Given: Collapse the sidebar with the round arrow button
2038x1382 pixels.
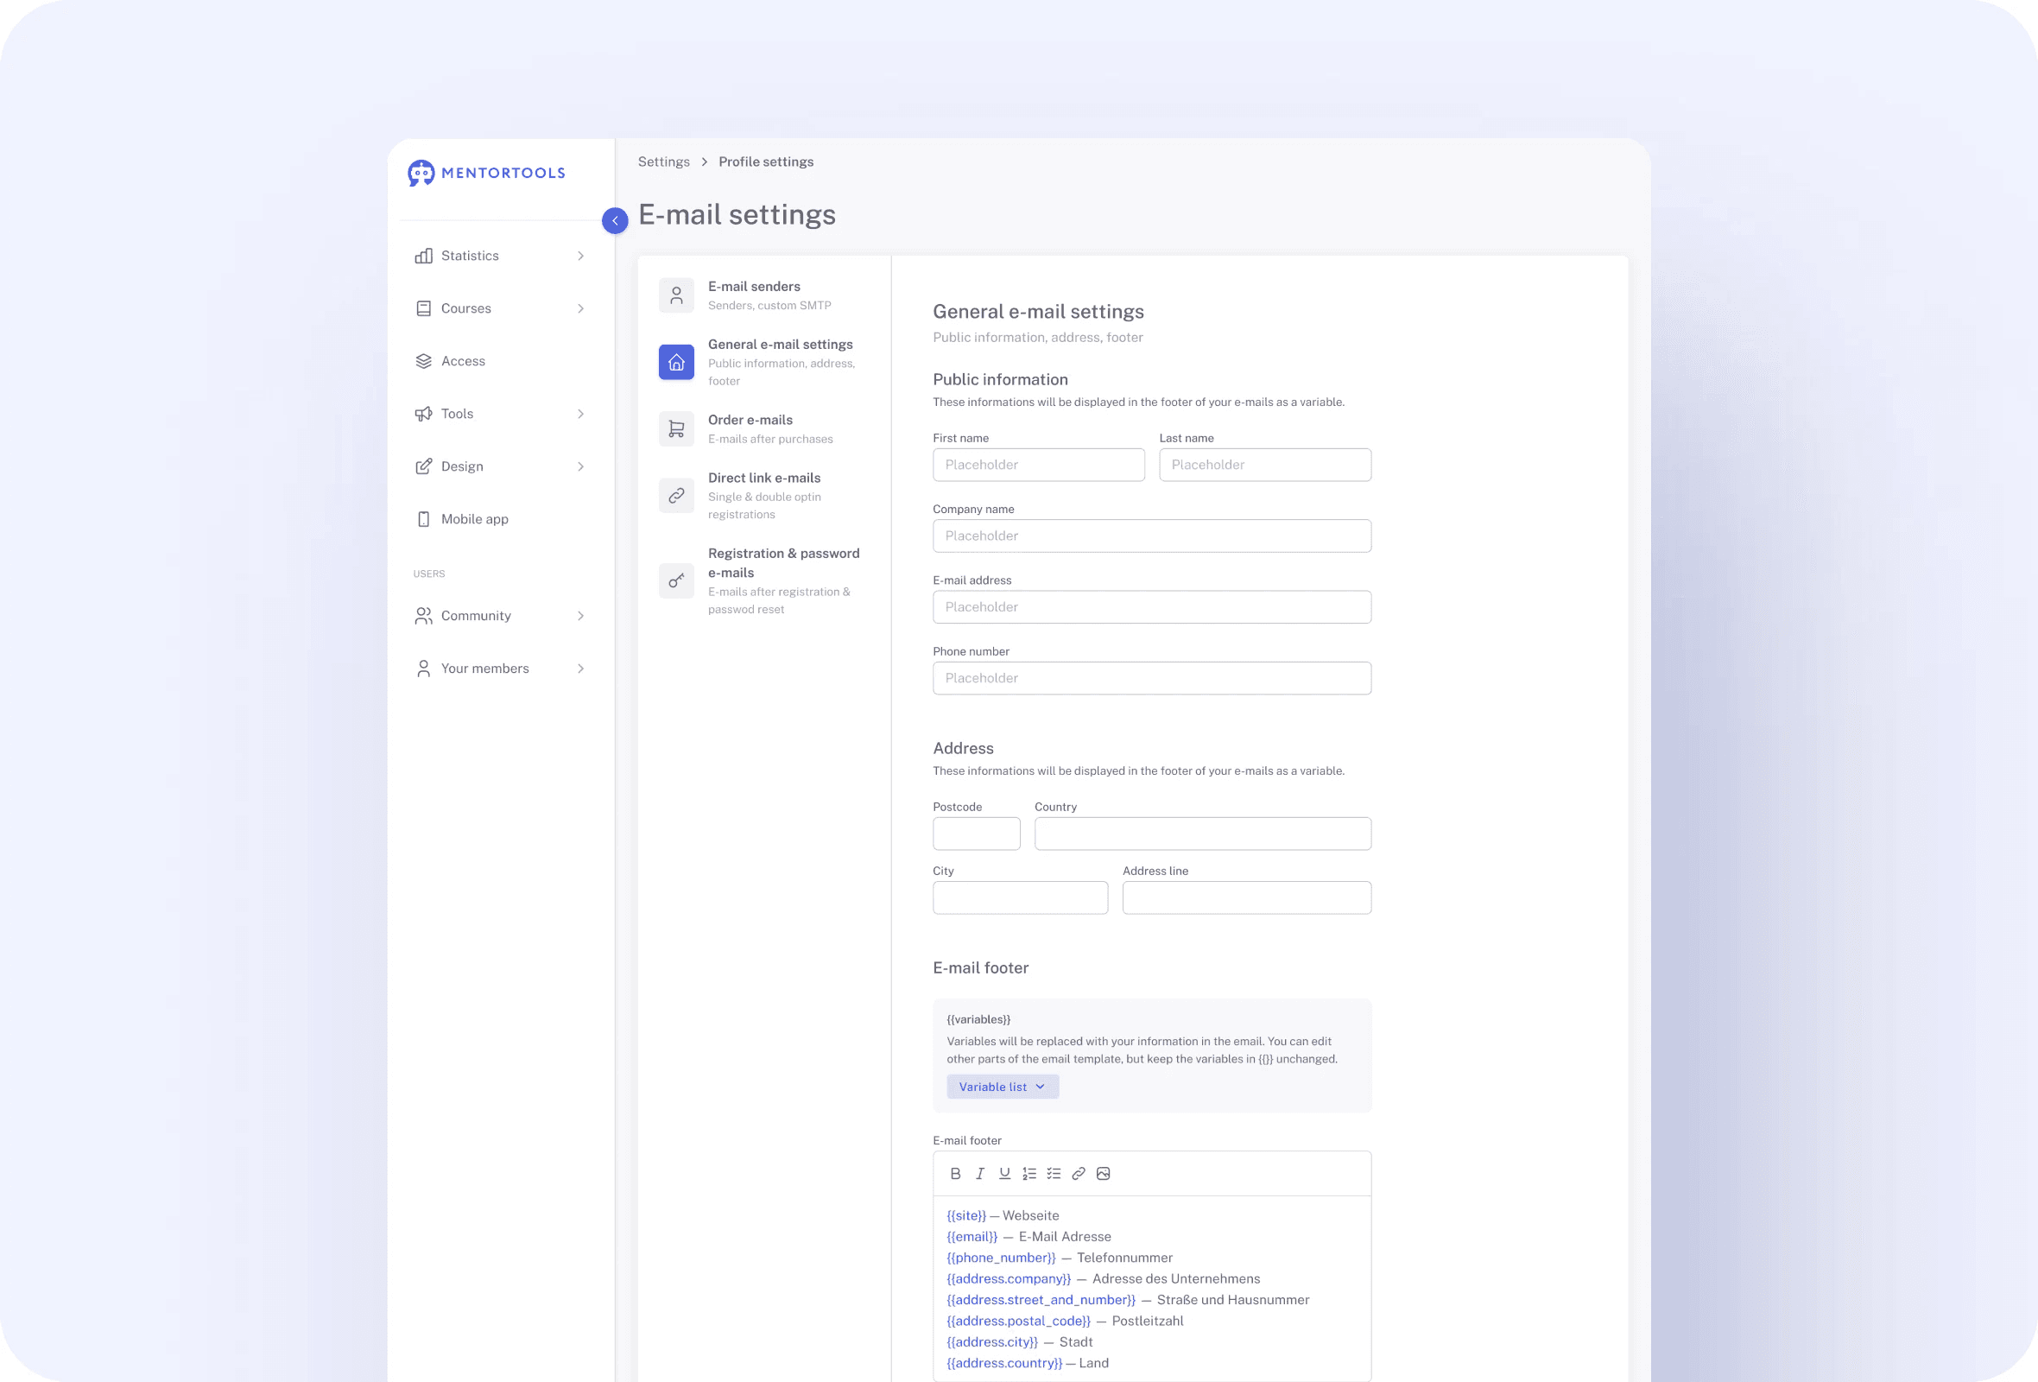Looking at the screenshot, I should (x=615, y=220).
